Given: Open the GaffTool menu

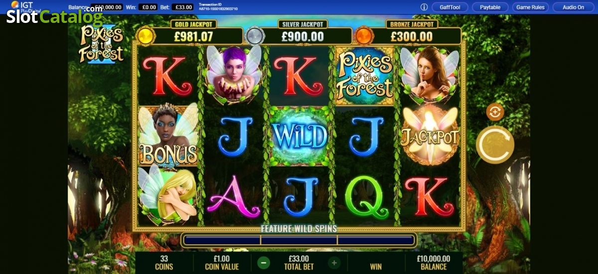Looking at the screenshot, I should pyautogui.click(x=450, y=7).
